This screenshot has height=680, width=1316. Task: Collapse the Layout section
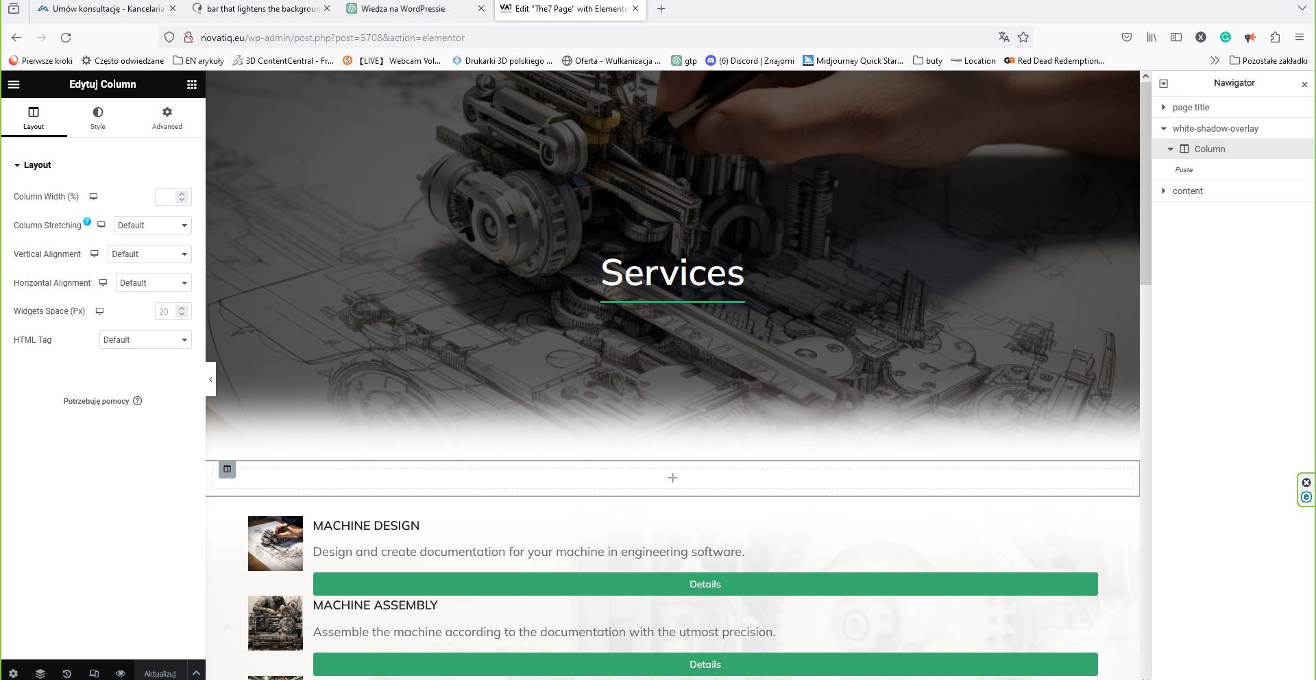point(32,165)
